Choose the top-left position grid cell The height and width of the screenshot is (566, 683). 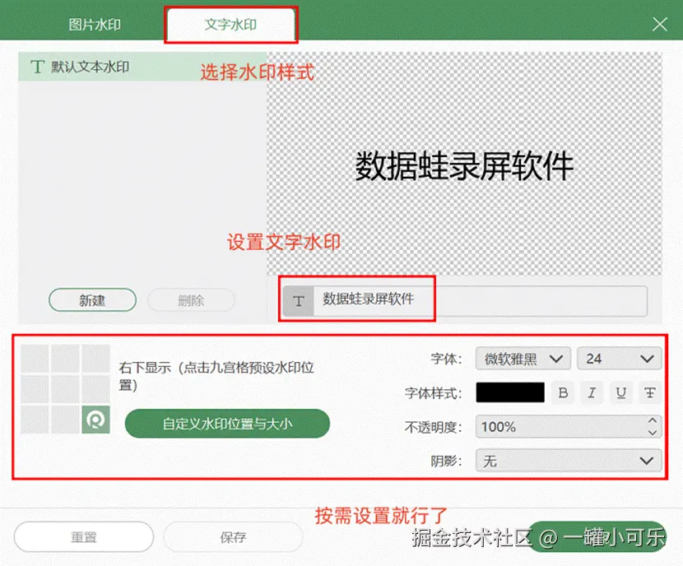click(x=35, y=359)
